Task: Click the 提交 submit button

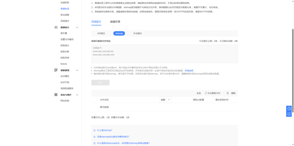Action: point(100,82)
